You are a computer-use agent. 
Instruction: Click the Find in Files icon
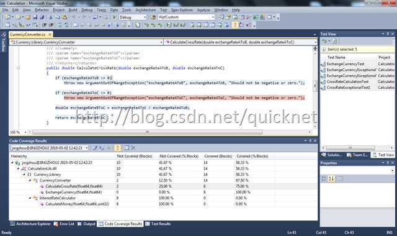153,17
